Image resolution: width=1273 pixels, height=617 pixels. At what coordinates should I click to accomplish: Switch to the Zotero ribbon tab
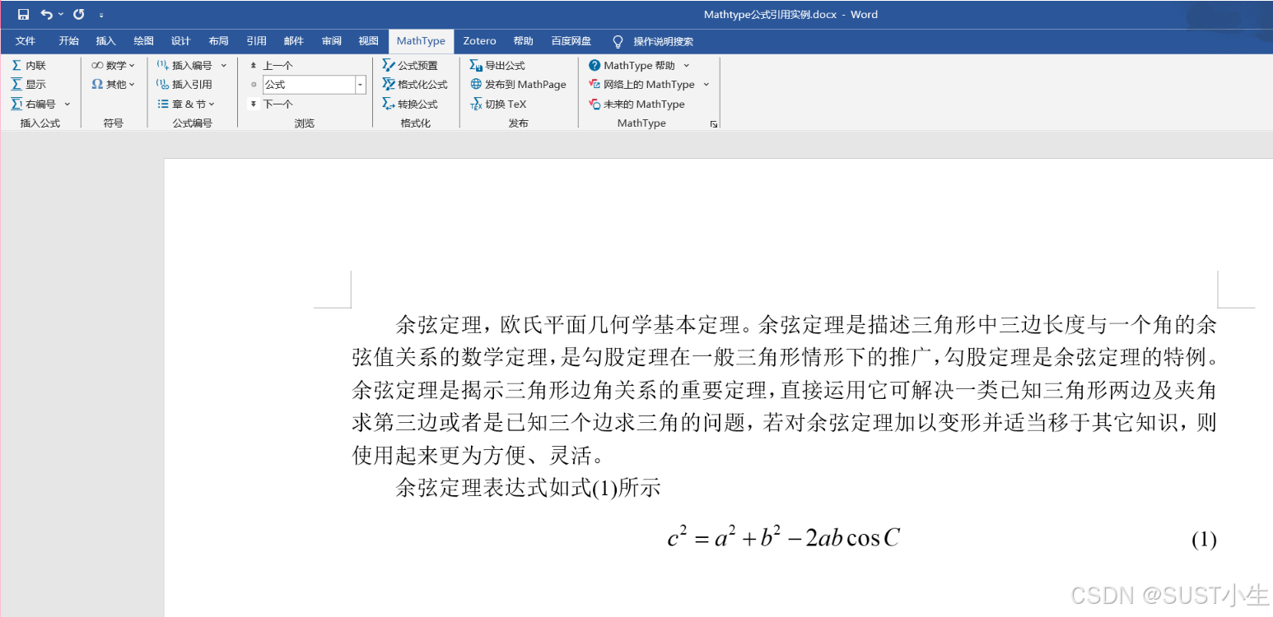coord(479,40)
